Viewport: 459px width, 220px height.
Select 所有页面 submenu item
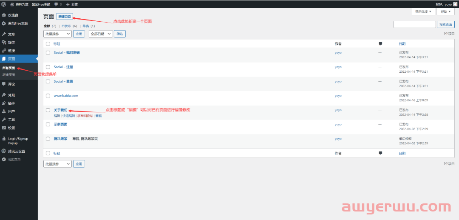(8, 68)
